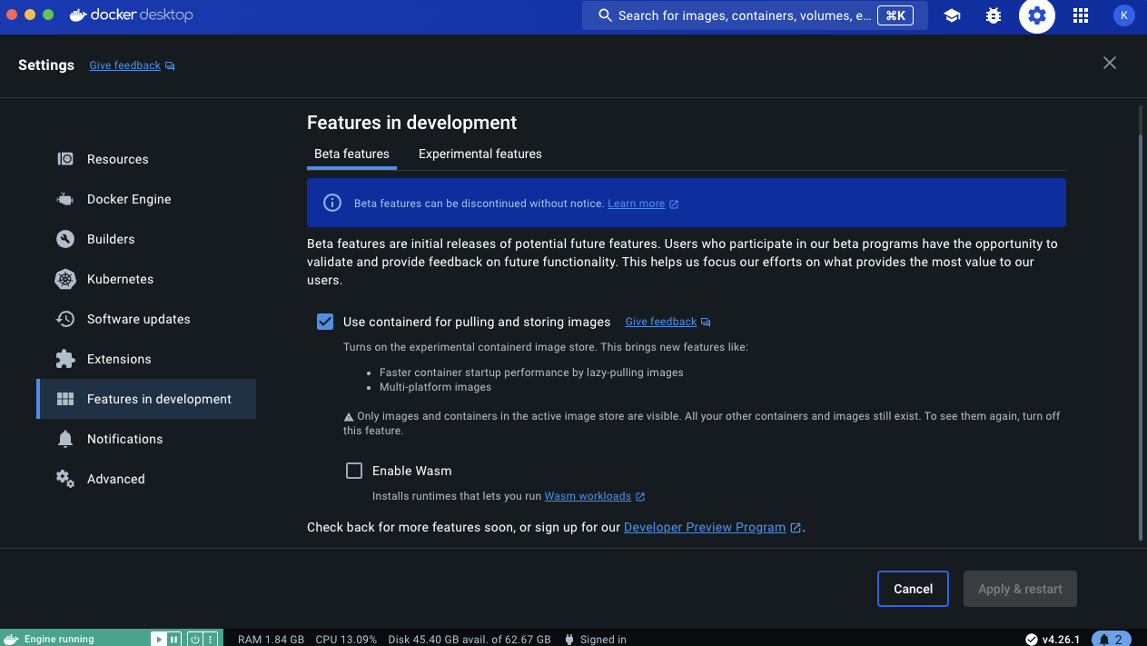Click the Apply & restart button
The image size is (1147, 646).
1020,589
